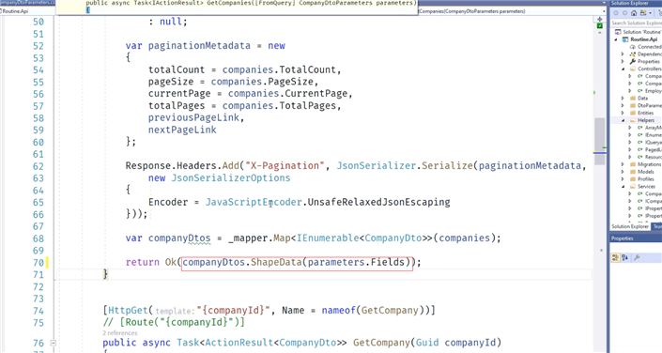Select the Services folder
Image resolution: width=662 pixels, height=353 pixels.
point(646,186)
